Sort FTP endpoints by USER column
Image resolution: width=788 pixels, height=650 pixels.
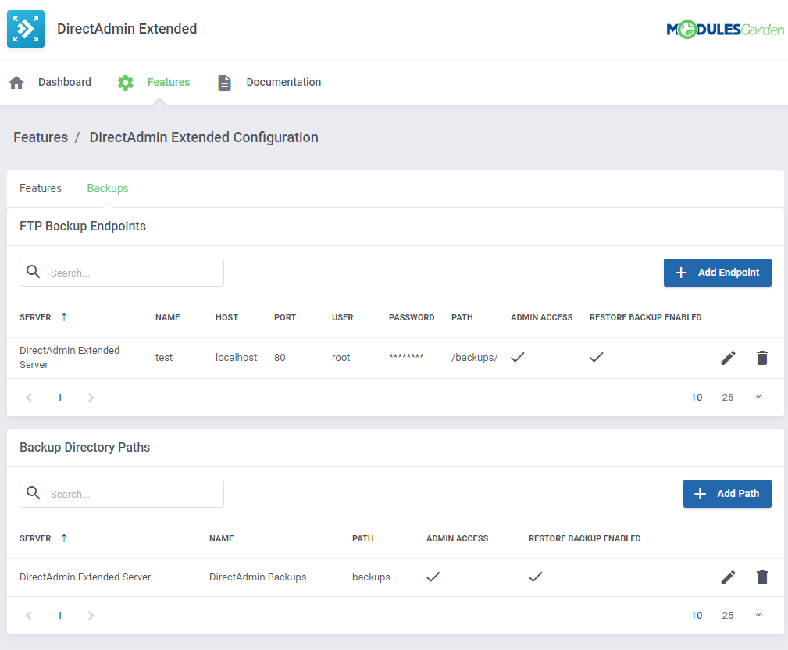coord(342,317)
